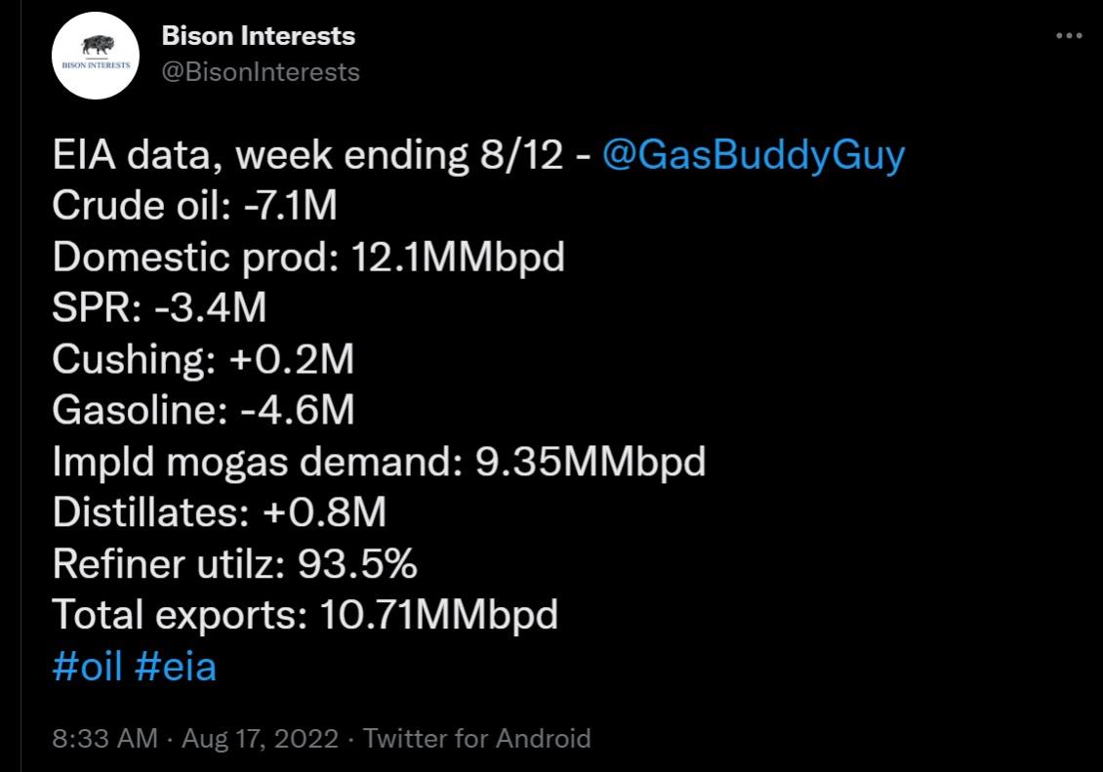Select the 'Refiner utilz: 93.5%' line
1103x772 pixels.
(x=235, y=563)
